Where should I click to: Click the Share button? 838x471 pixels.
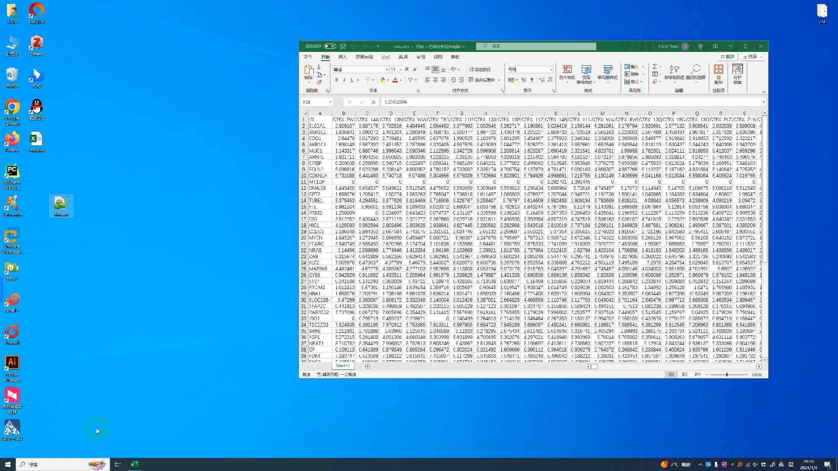point(752,57)
